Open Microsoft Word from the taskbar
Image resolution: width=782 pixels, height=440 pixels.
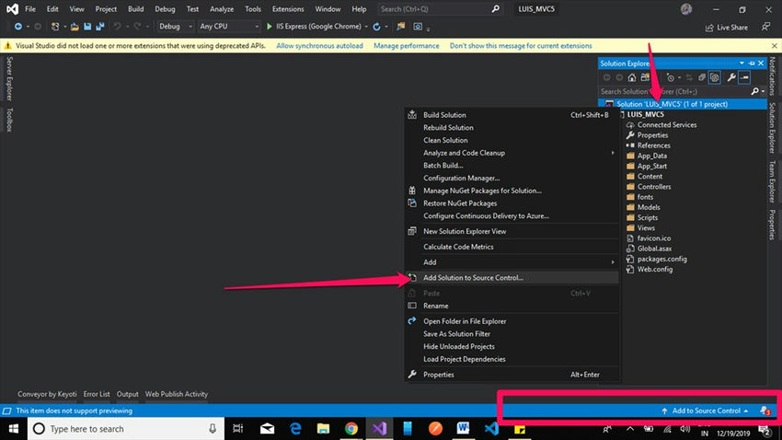463,429
